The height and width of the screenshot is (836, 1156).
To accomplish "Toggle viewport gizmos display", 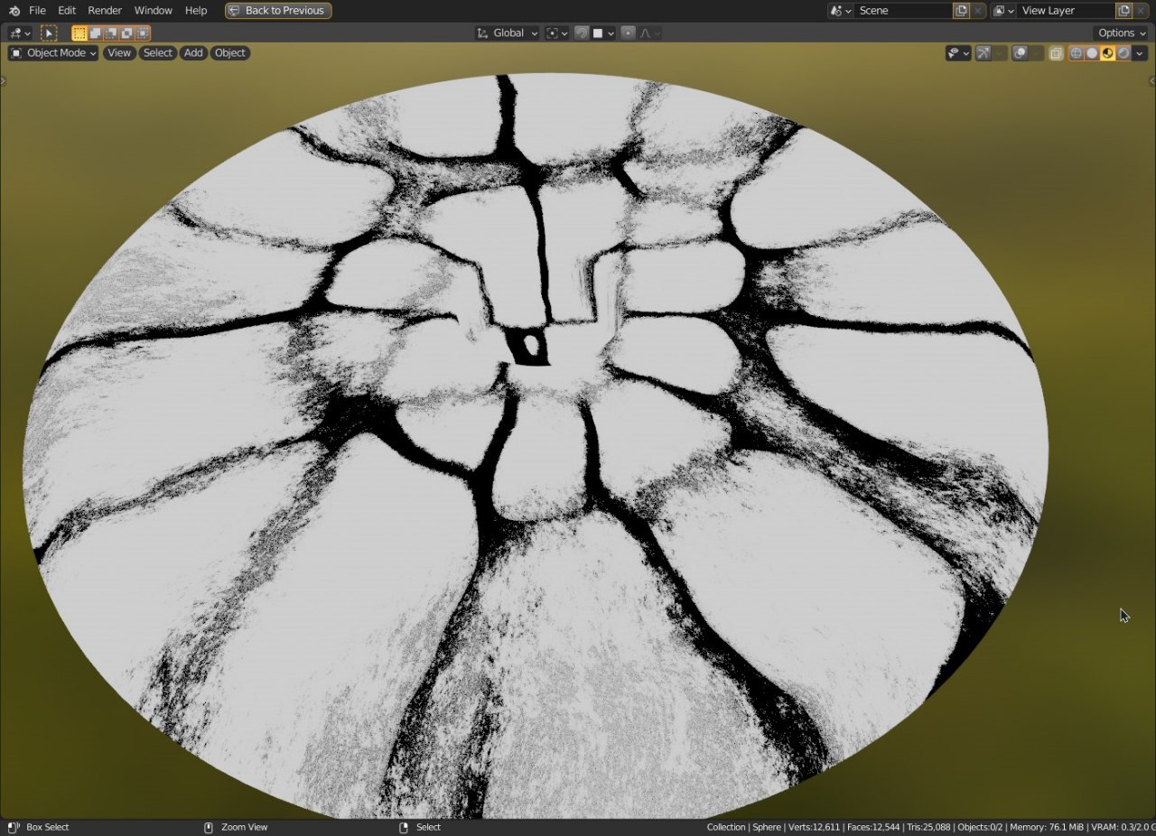I will [x=984, y=53].
